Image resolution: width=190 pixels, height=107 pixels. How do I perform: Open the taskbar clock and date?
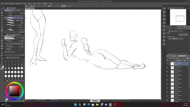click(186, 105)
